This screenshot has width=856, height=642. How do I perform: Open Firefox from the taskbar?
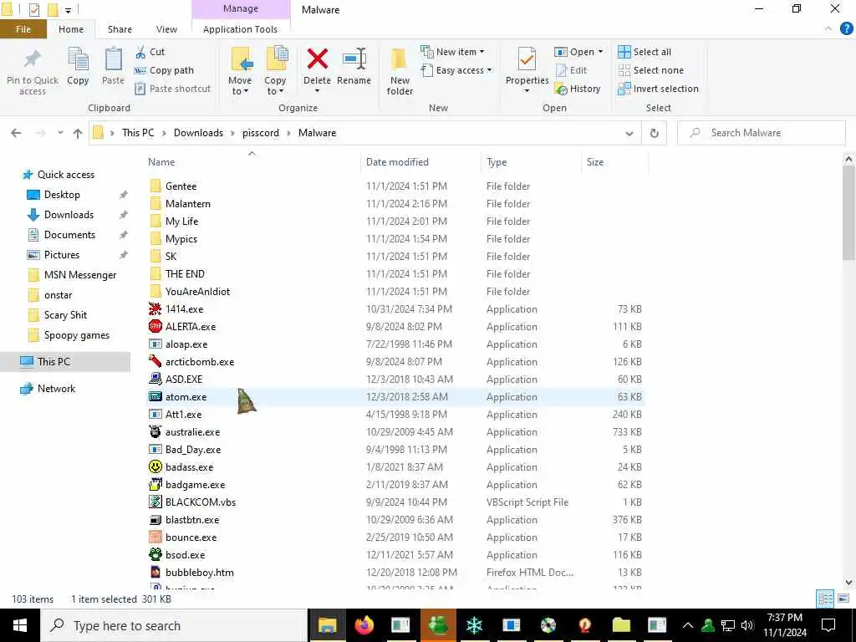click(364, 625)
